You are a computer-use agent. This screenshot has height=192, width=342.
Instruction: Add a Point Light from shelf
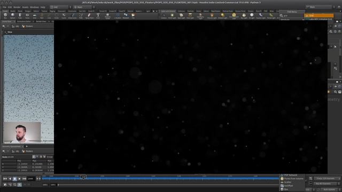pos(172,15)
